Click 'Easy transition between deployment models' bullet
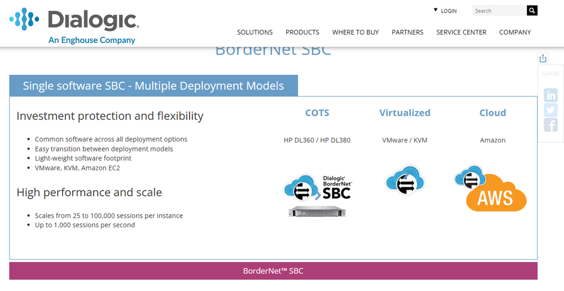 (104, 149)
